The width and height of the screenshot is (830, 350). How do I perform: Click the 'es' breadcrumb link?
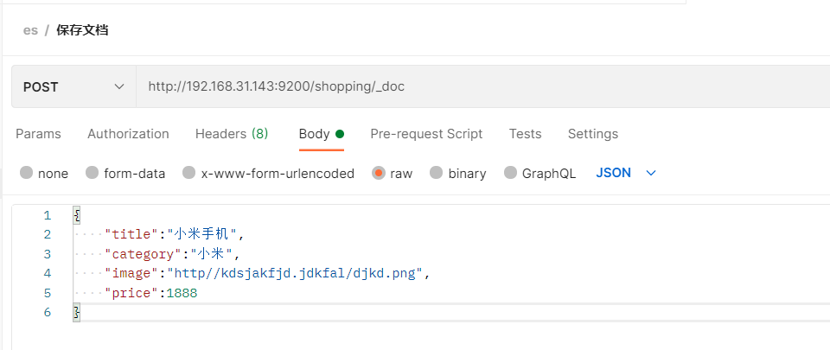click(30, 30)
